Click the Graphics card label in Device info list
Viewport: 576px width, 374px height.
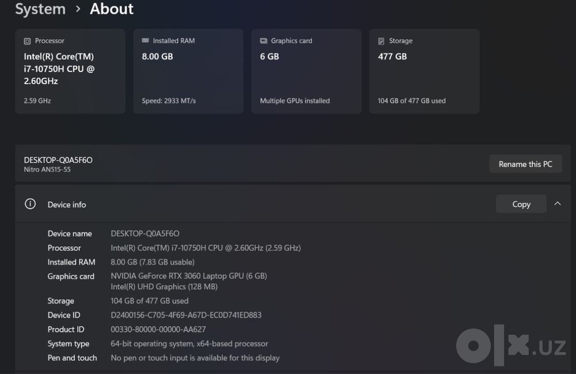point(71,277)
